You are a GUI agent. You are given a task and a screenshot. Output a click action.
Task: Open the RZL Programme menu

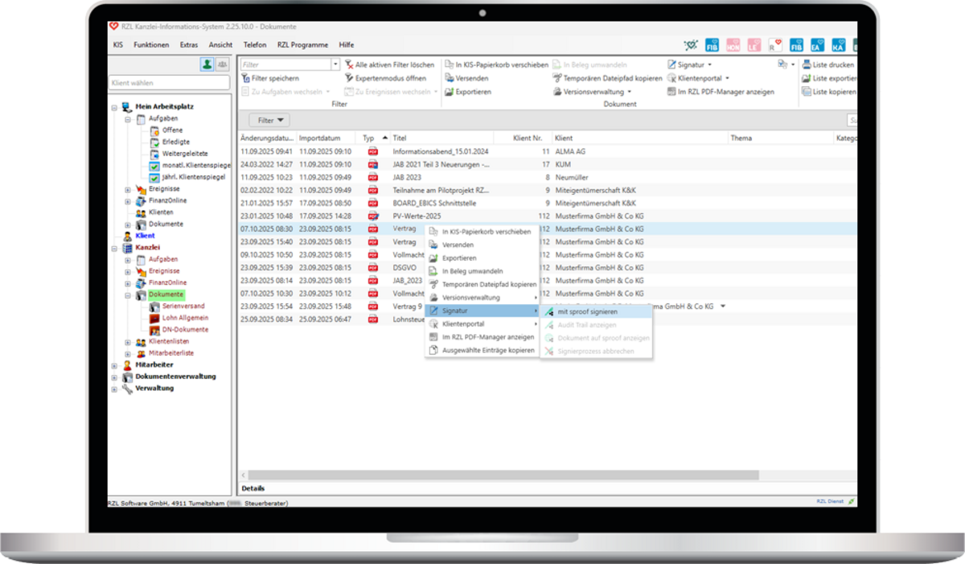point(302,45)
